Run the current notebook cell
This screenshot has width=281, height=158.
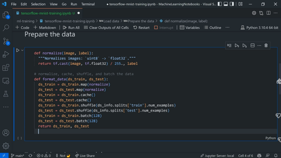(18, 50)
